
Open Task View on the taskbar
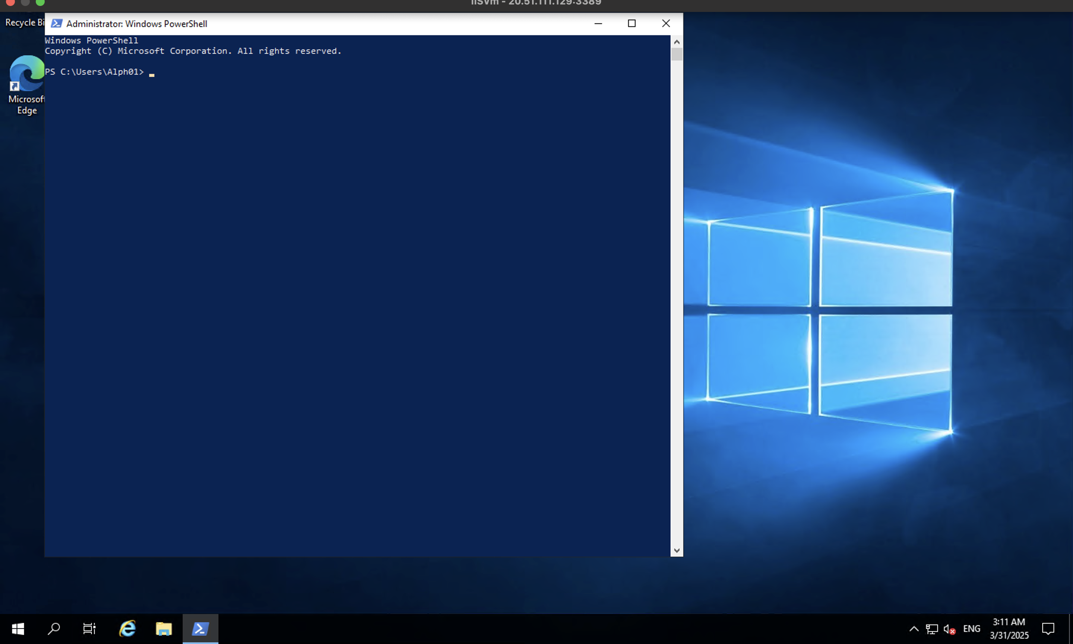pos(89,629)
